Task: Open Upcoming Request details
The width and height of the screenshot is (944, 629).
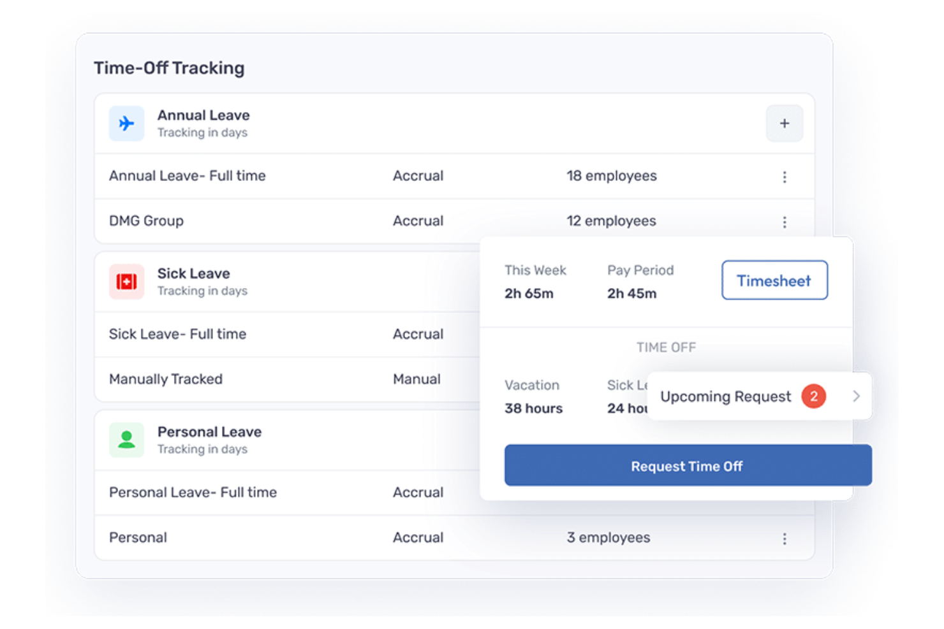Action: [725, 396]
